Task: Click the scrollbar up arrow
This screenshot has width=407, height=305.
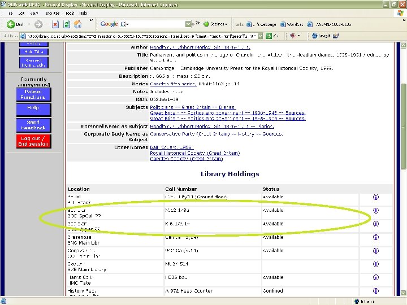Action: (404, 45)
